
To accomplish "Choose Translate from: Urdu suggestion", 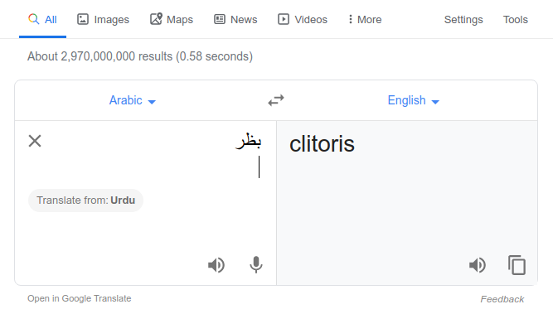I will coord(85,200).
